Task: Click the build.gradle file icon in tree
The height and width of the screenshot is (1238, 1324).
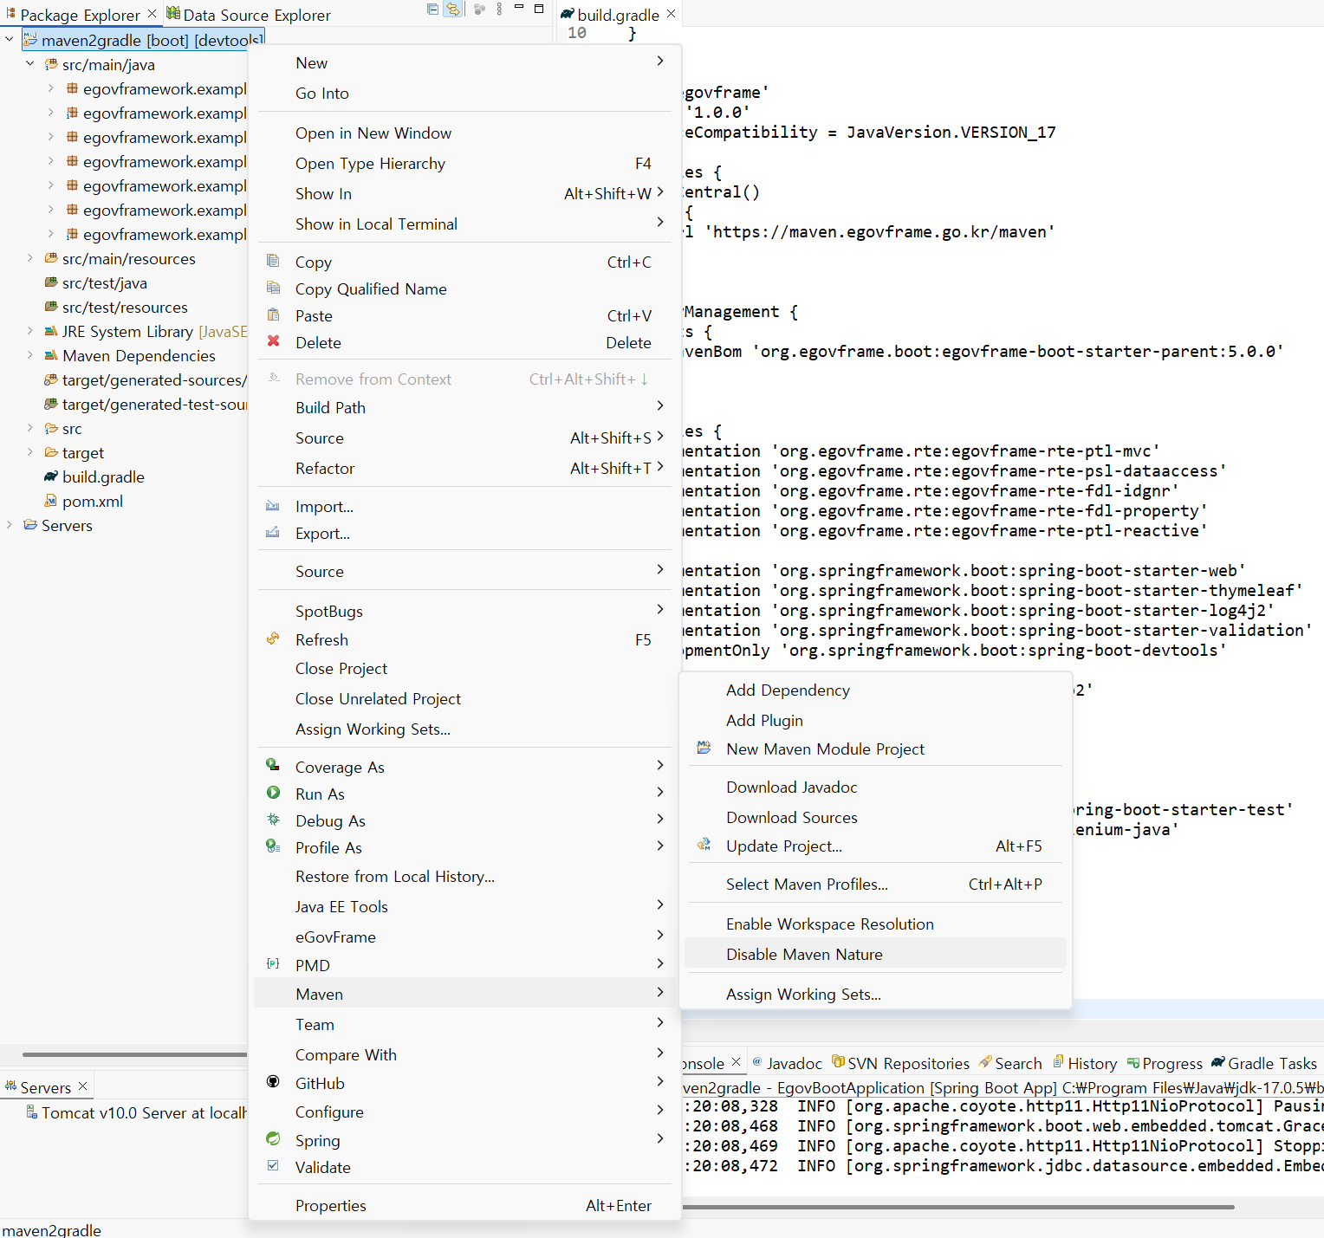Action: [x=51, y=477]
